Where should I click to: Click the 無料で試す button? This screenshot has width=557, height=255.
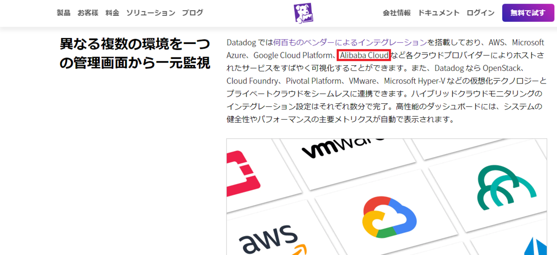[528, 13]
